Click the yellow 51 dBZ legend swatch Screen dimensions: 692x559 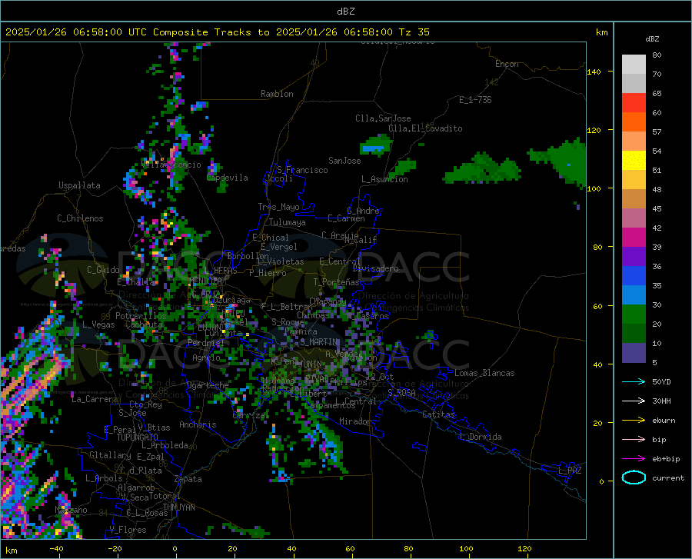click(634, 161)
